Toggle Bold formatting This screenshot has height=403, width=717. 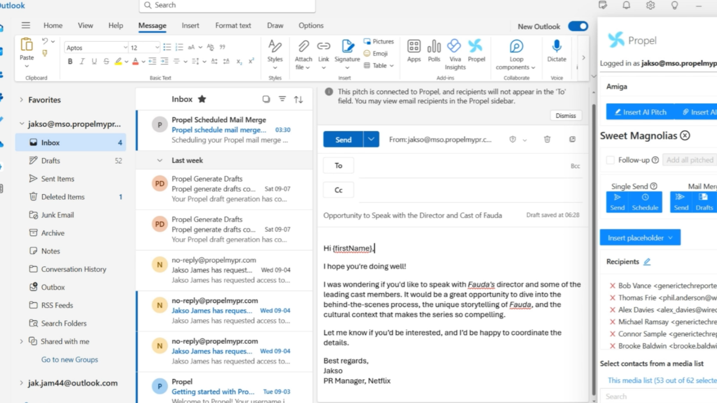(70, 62)
